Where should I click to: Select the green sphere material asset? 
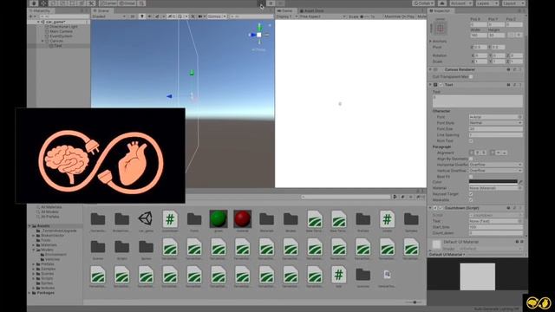click(219, 221)
